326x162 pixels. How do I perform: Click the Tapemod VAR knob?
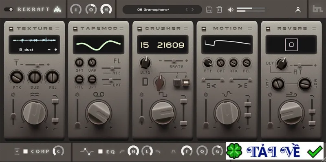(92, 62)
